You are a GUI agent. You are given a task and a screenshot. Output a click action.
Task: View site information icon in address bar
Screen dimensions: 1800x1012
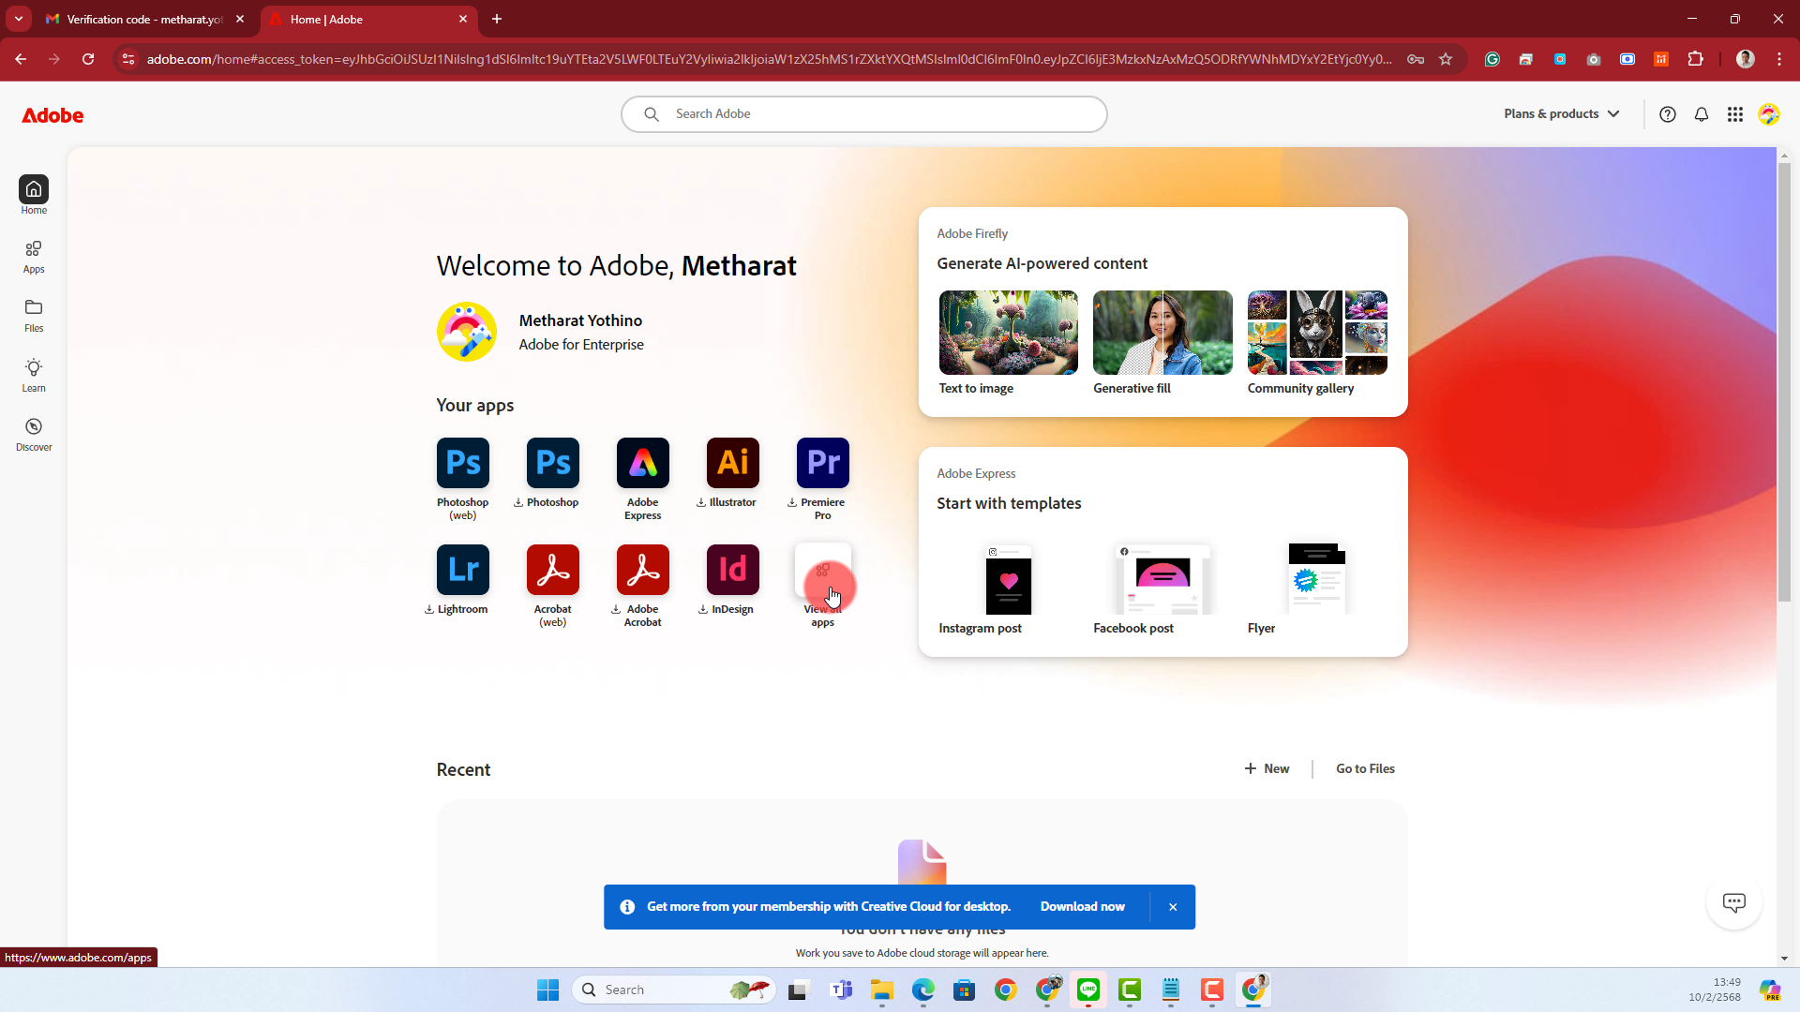(x=128, y=59)
